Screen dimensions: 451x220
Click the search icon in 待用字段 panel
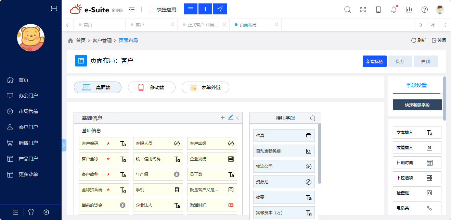click(x=312, y=118)
